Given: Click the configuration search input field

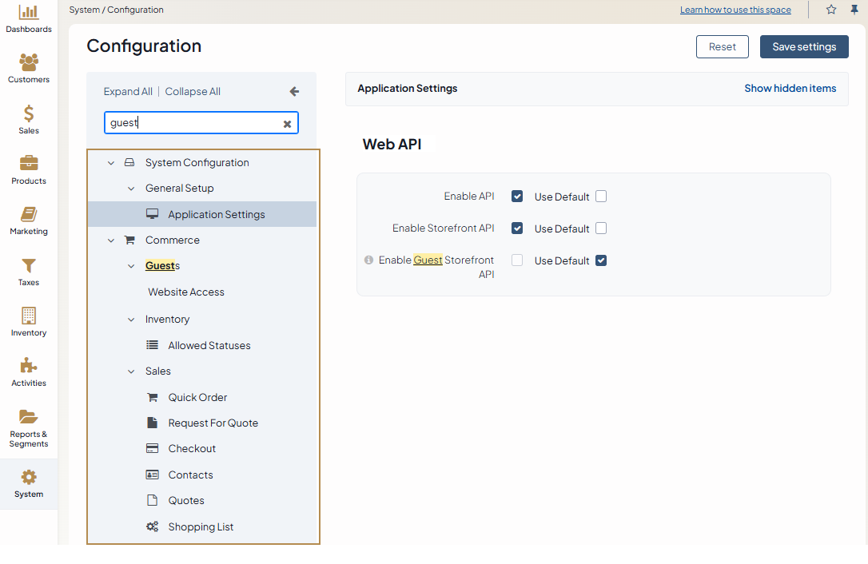Looking at the screenshot, I should [x=192, y=123].
